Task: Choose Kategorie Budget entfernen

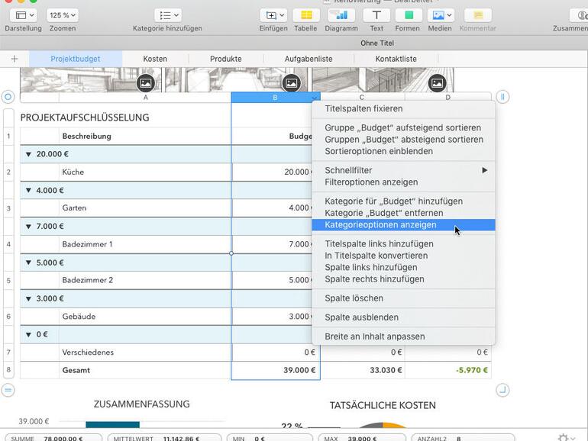Action: click(403, 213)
